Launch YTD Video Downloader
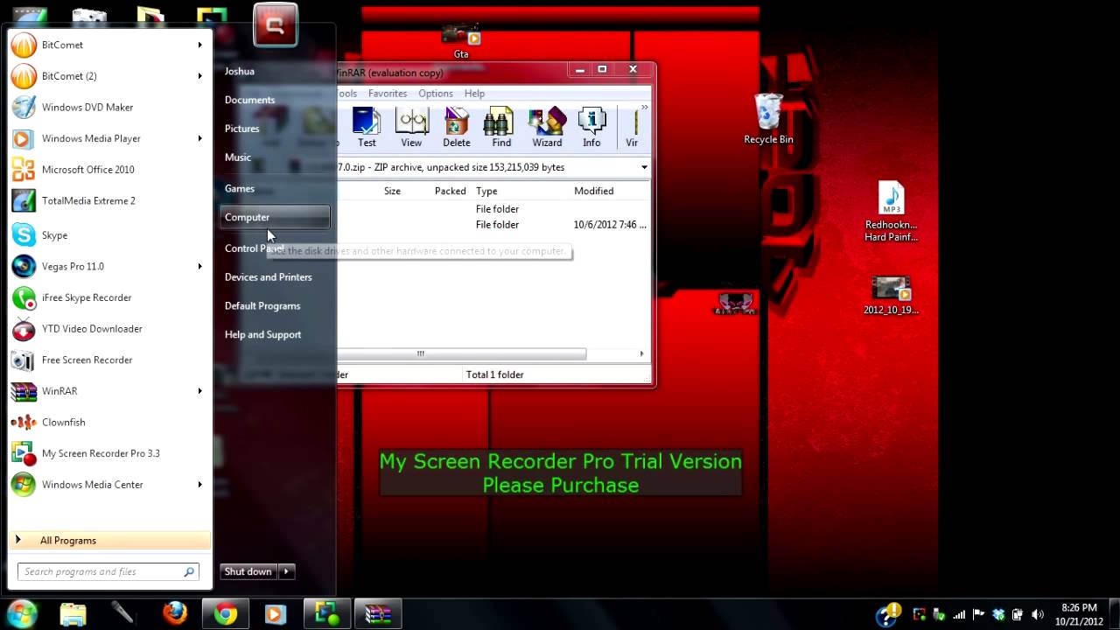Image resolution: width=1120 pixels, height=630 pixels. click(x=109, y=329)
